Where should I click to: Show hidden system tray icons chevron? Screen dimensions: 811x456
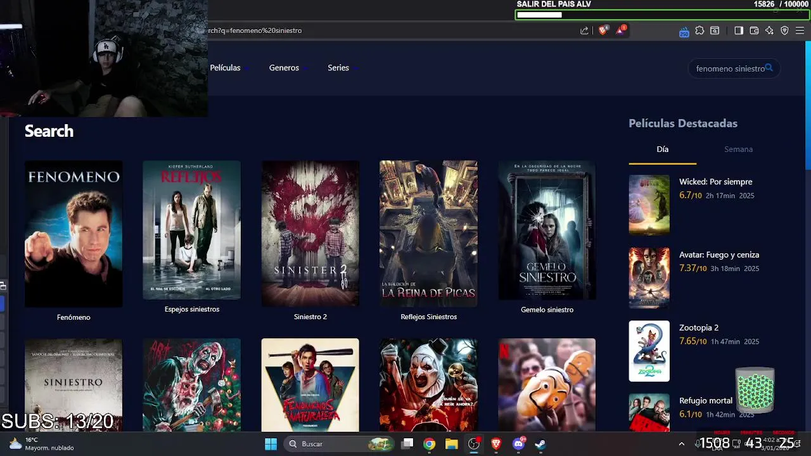pyautogui.click(x=682, y=444)
